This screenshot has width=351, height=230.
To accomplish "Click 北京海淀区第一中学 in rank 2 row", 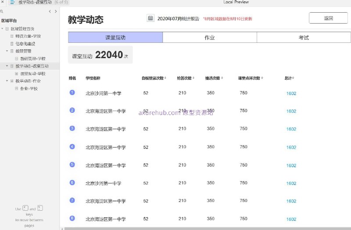I will point(106,112).
